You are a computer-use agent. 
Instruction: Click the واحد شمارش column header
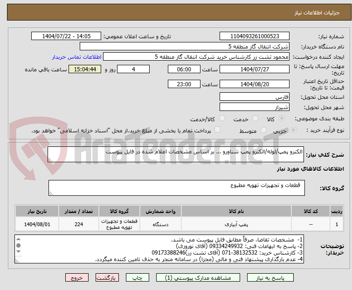point(160,211)
